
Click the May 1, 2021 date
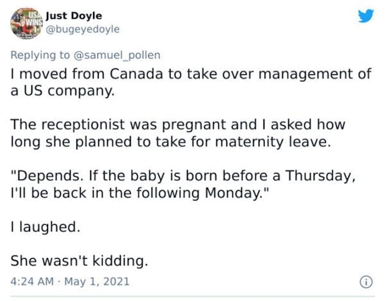pos(97,282)
